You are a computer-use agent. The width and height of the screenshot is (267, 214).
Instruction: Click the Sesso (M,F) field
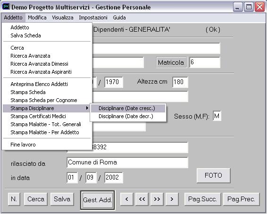point(217,116)
